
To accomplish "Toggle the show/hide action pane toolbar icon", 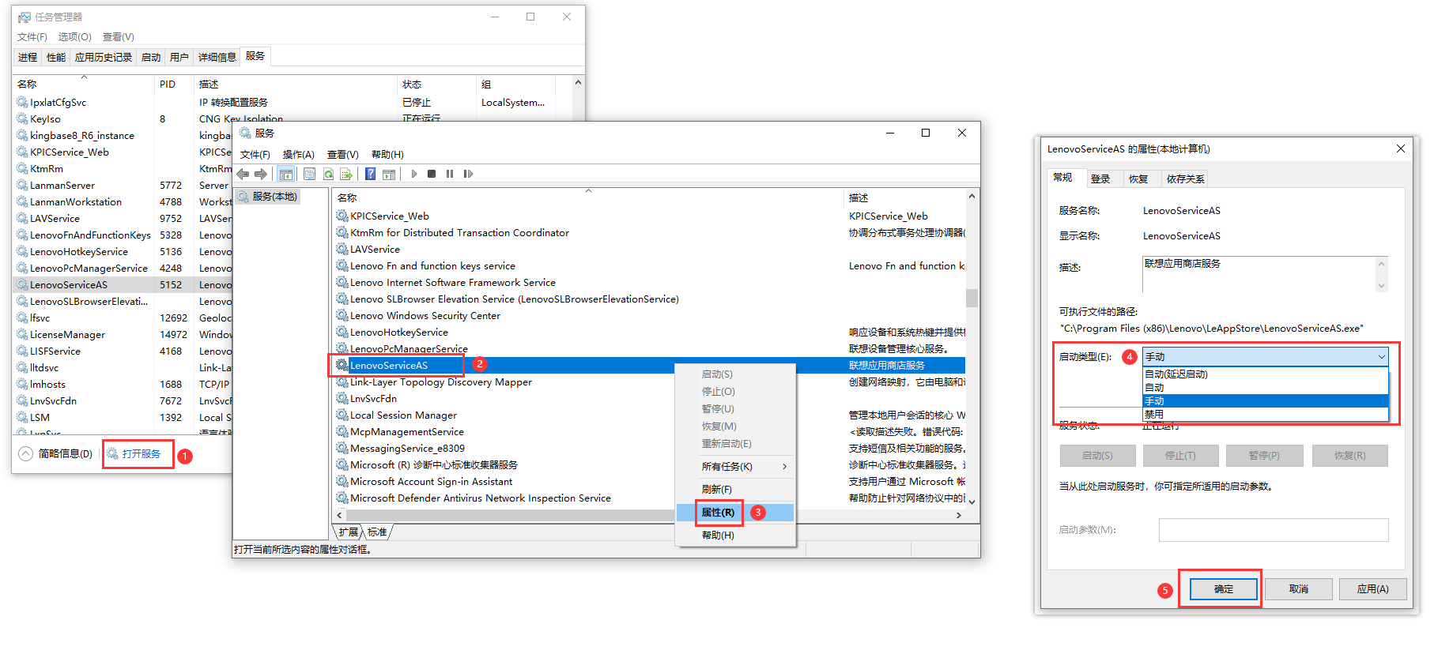I will pos(388,174).
